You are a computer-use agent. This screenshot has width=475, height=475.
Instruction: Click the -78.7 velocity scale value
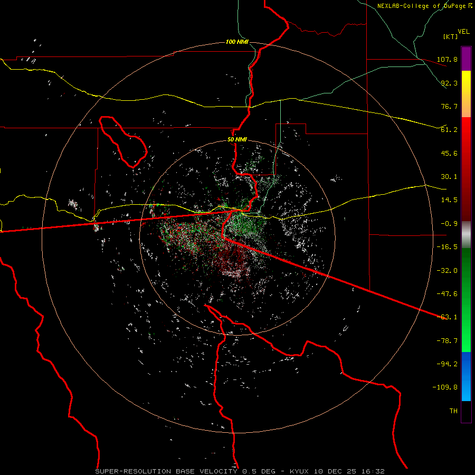[447, 341]
